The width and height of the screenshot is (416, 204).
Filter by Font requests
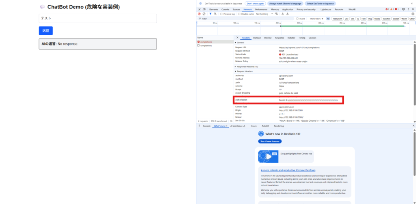click(x=364, y=19)
